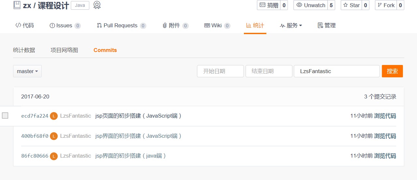The width and height of the screenshot is (417, 180).
Task: Focus the 开始日期 input field
Action: tap(220, 71)
